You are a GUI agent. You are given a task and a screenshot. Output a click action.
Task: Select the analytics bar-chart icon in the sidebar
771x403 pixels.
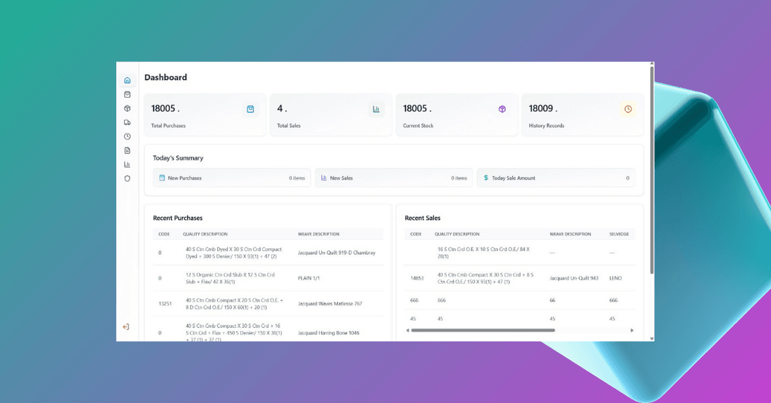coord(127,164)
